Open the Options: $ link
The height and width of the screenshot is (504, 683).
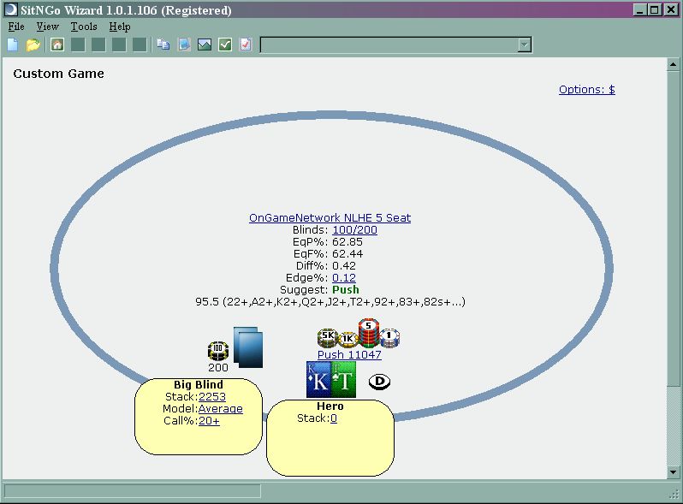586,89
